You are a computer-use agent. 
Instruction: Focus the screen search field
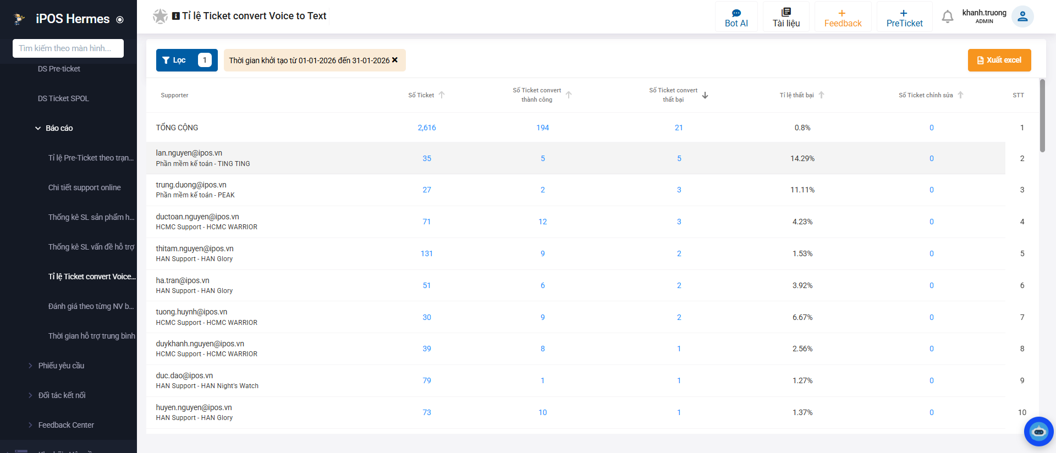pos(68,48)
